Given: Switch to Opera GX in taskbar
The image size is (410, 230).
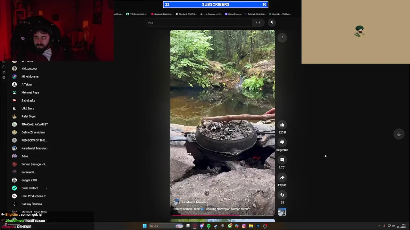Looking at the screenshot, I should pos(195,226).
